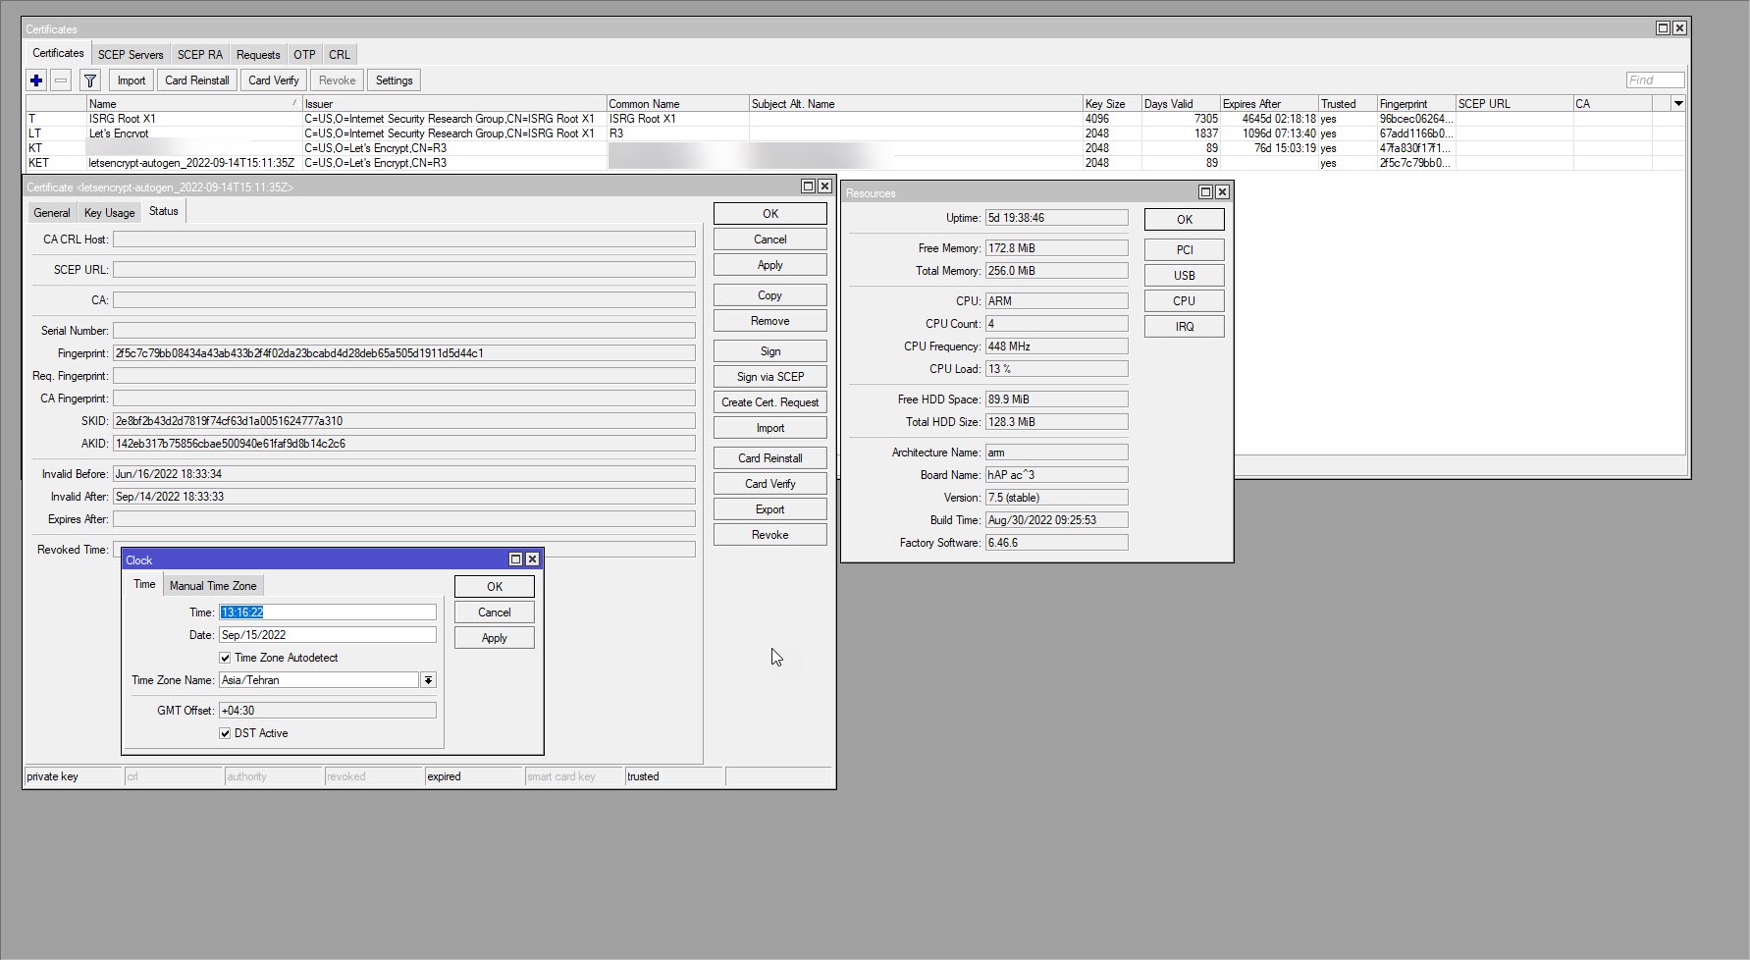The height and width of the screenshot is (960, 1750).
Task: Add a new certificate with plus icon
Action: [x=36, y=80]
